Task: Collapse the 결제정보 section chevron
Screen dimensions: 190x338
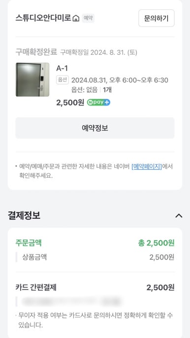Action: (179, 216)
